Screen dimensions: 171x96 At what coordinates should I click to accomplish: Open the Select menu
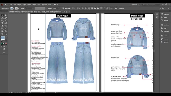pos(29,5)
